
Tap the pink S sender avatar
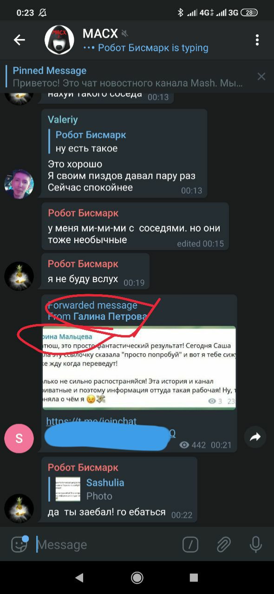[x=19, y=439]
